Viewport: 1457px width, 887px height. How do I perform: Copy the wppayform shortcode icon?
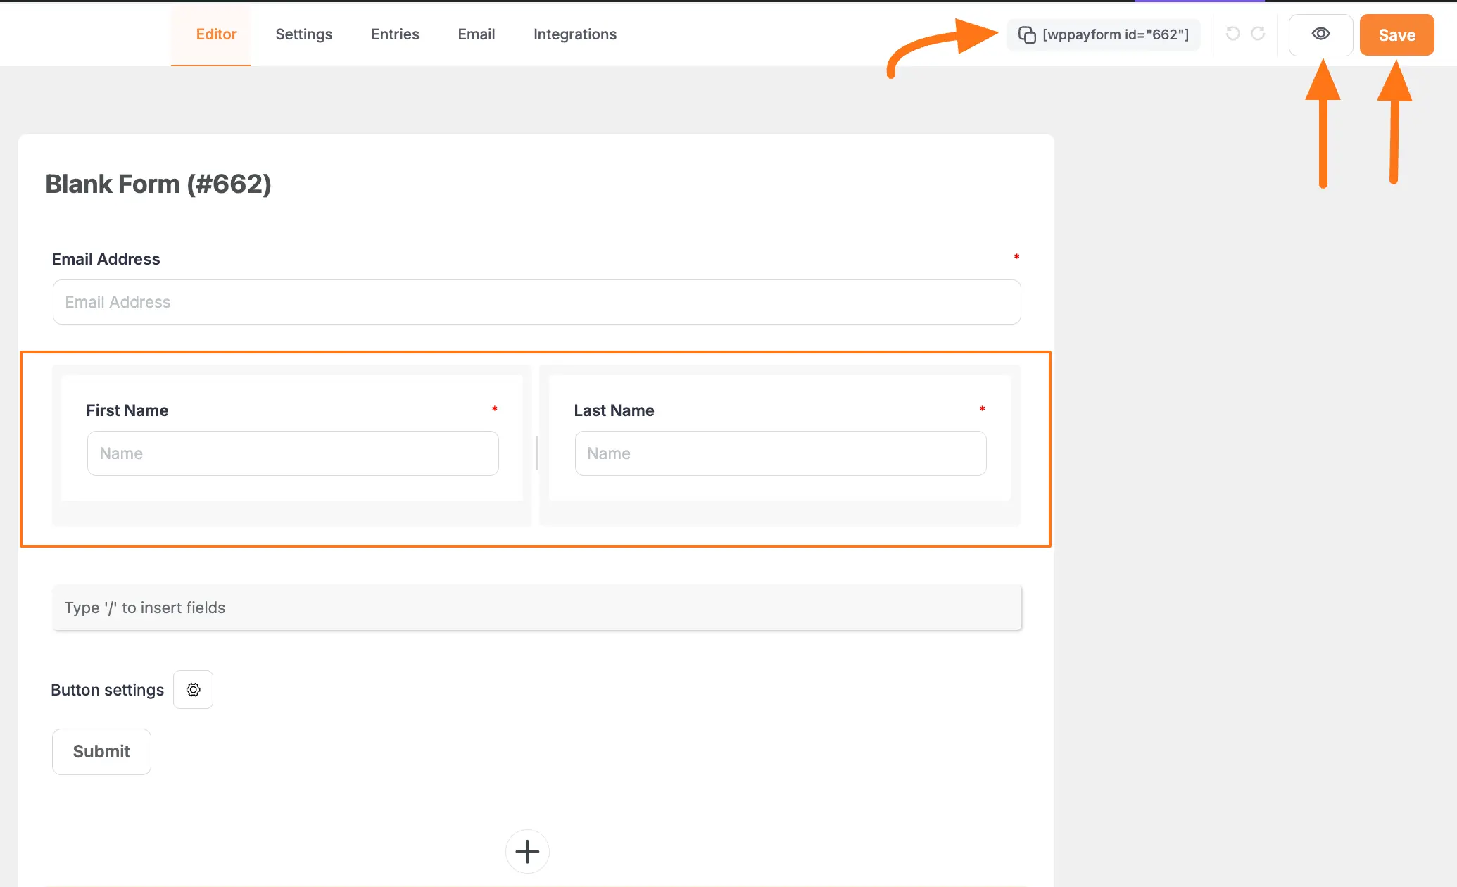1027,34
